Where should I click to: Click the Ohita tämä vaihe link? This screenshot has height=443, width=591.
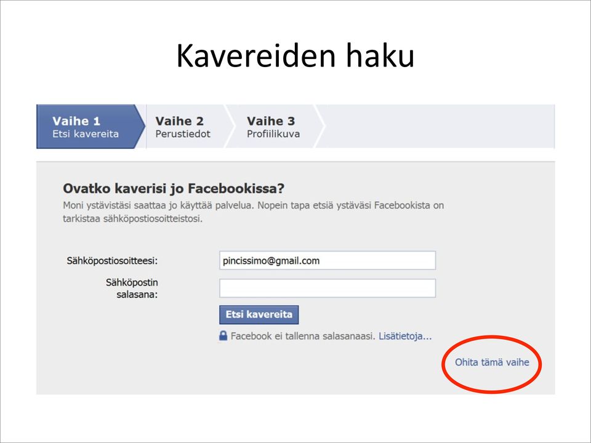coord(492,362)
